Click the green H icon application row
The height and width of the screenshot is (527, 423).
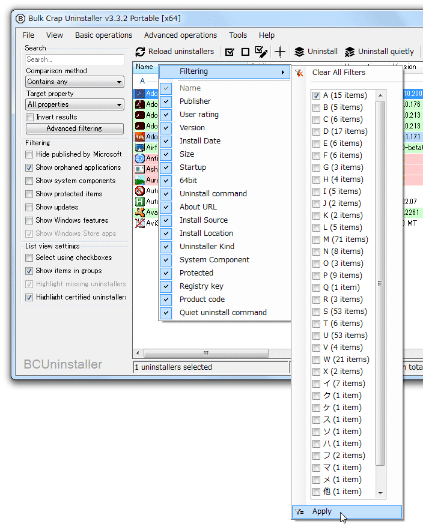pos(139,202)
